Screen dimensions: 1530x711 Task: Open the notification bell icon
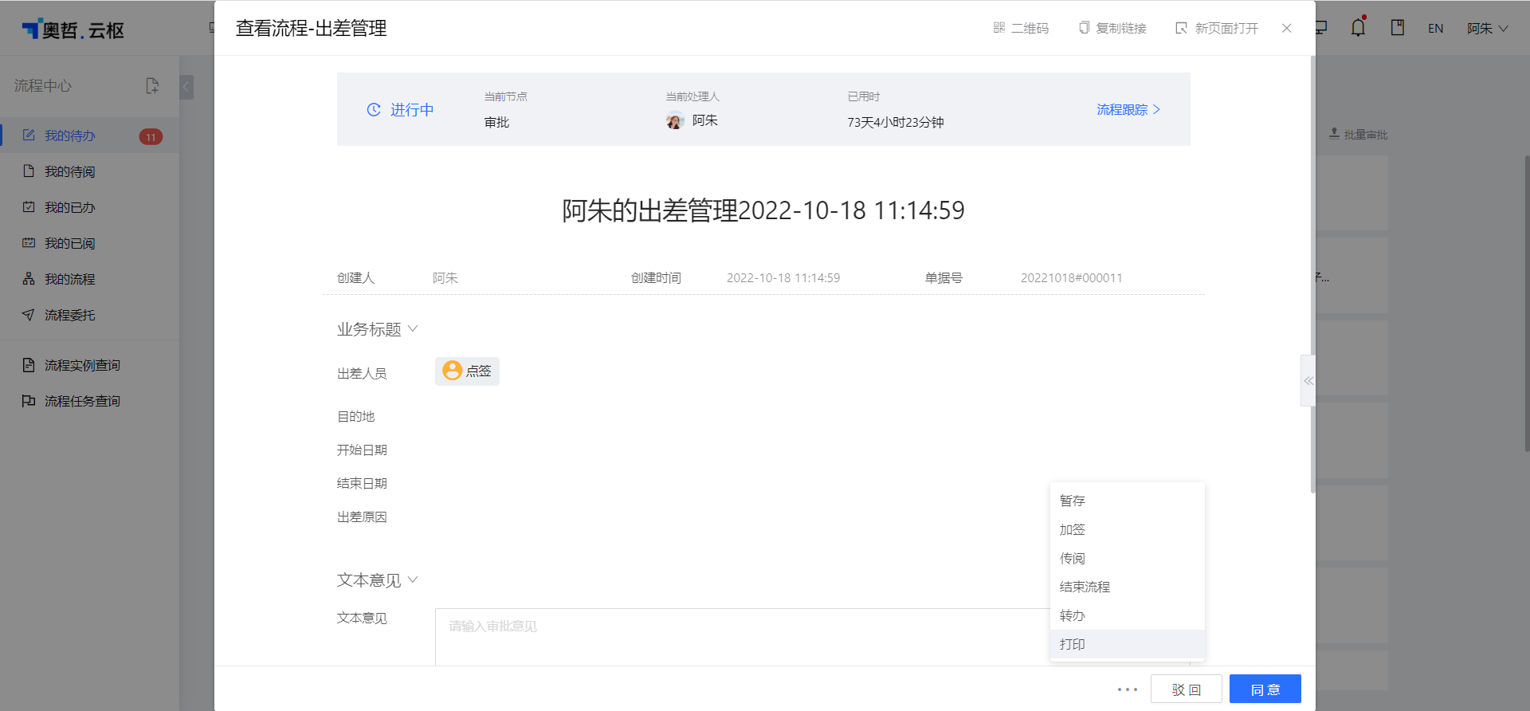point(1359,27)
